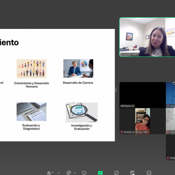This screenshot has width=175, height=175.
Task: Open the Chat icon in toolbar
Action: (x=69, y=173)
